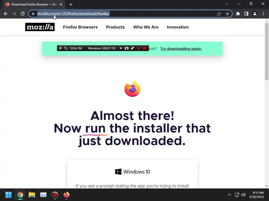Show hidden system tray icons
Viewport: 269px width, 201px height.
230,195
